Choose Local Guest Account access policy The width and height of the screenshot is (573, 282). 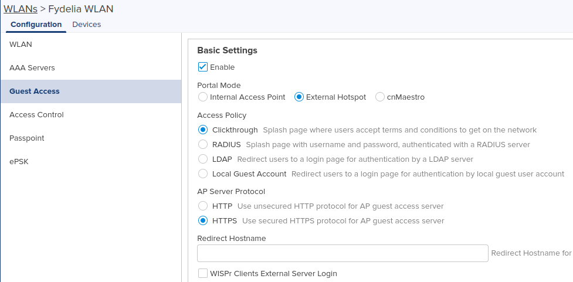(203, 174)
